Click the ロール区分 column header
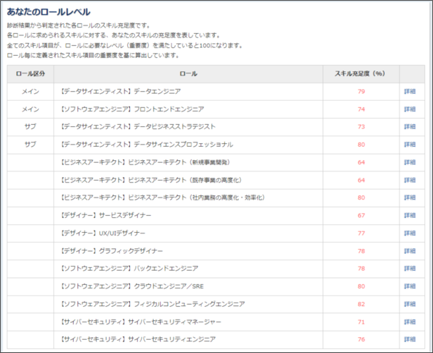 click(30, 74)
